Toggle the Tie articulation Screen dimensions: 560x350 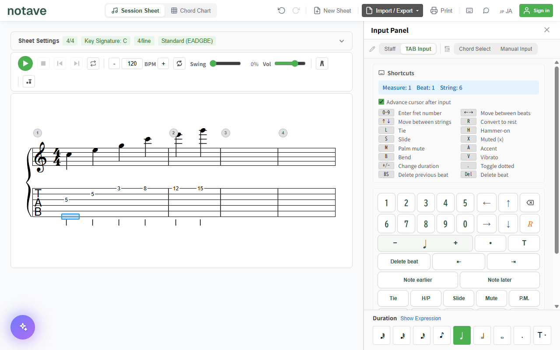coord(393,298)
